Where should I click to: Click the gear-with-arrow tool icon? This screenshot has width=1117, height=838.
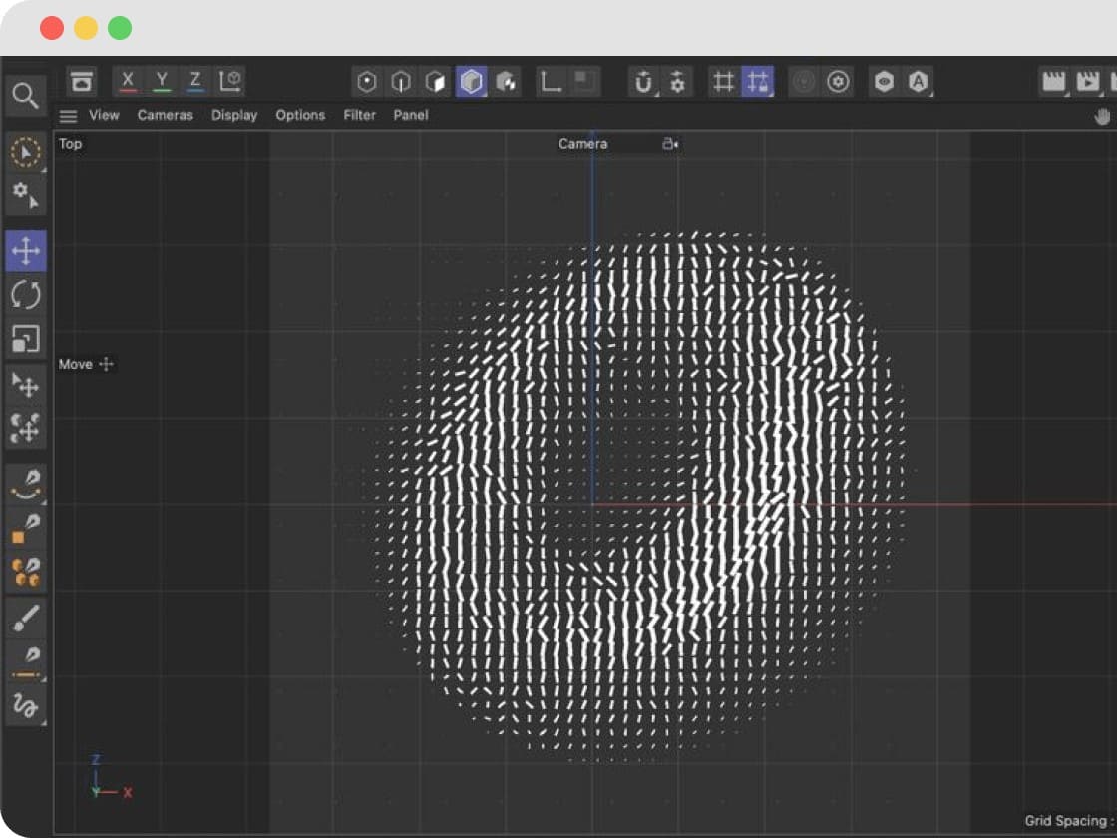pyautogui.click(x=26, y=195)
